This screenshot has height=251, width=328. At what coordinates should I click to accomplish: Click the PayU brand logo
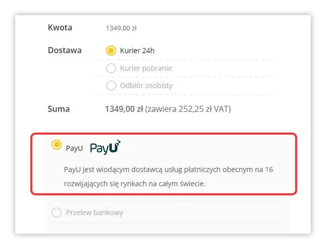point(105,147)
